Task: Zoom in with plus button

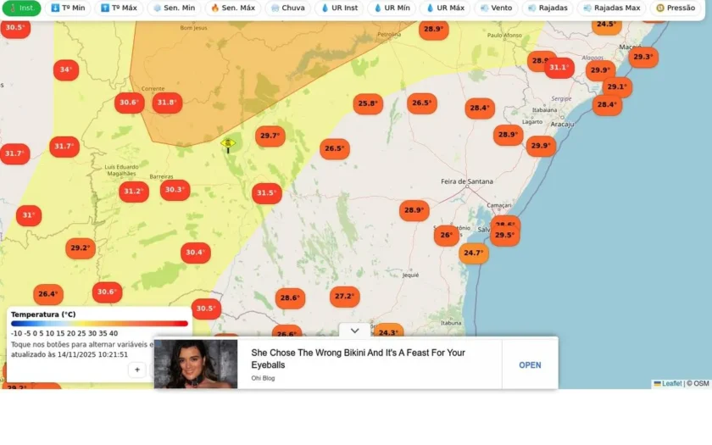Action: point(137,370)
